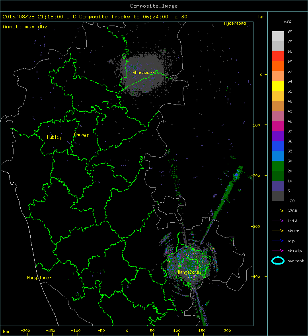The image size is (308, 336).
Task: Pick the purple 36-39 dBZ swatch
Action: coord(278,136)
